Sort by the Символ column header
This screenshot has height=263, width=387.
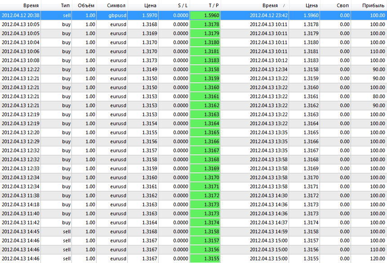click(x=112, y=5)
